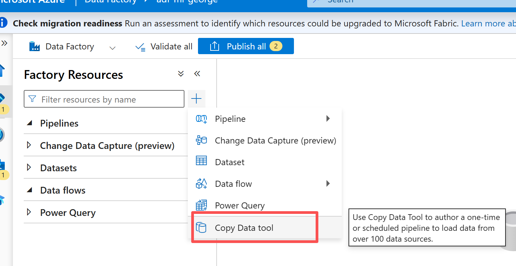Click the Data Factory breadcrumb in header
The width and height of the screenshot is (516, 266).
[111, 1]
